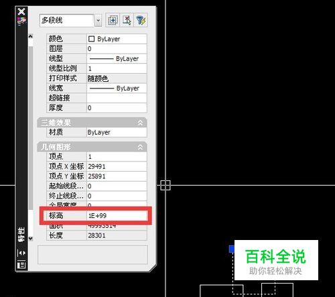Toggle the auto-hide arrows icon on palette bar
335x297 pixels.
pos(21,253)
